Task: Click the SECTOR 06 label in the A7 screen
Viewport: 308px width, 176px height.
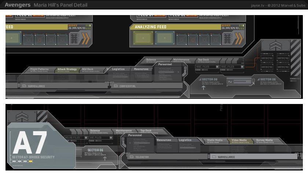Action: click(95, 150)
